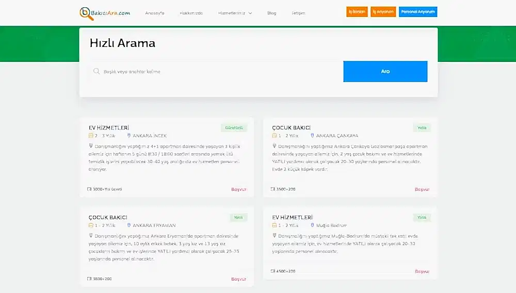Click the Gündüzlü tag on first listing
516x293 pixels.
click(x=234, y=127)
